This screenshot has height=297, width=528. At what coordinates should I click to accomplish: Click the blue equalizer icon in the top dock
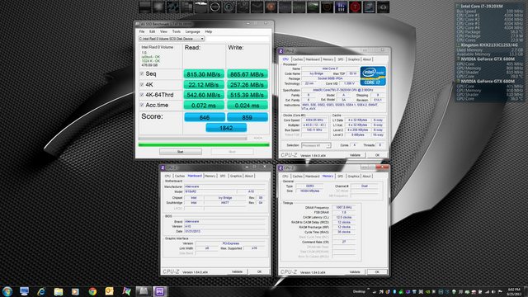click(341, 7)
